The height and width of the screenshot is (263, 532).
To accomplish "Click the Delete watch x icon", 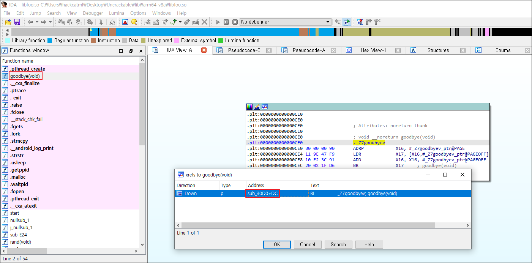I will pos(377,22).
